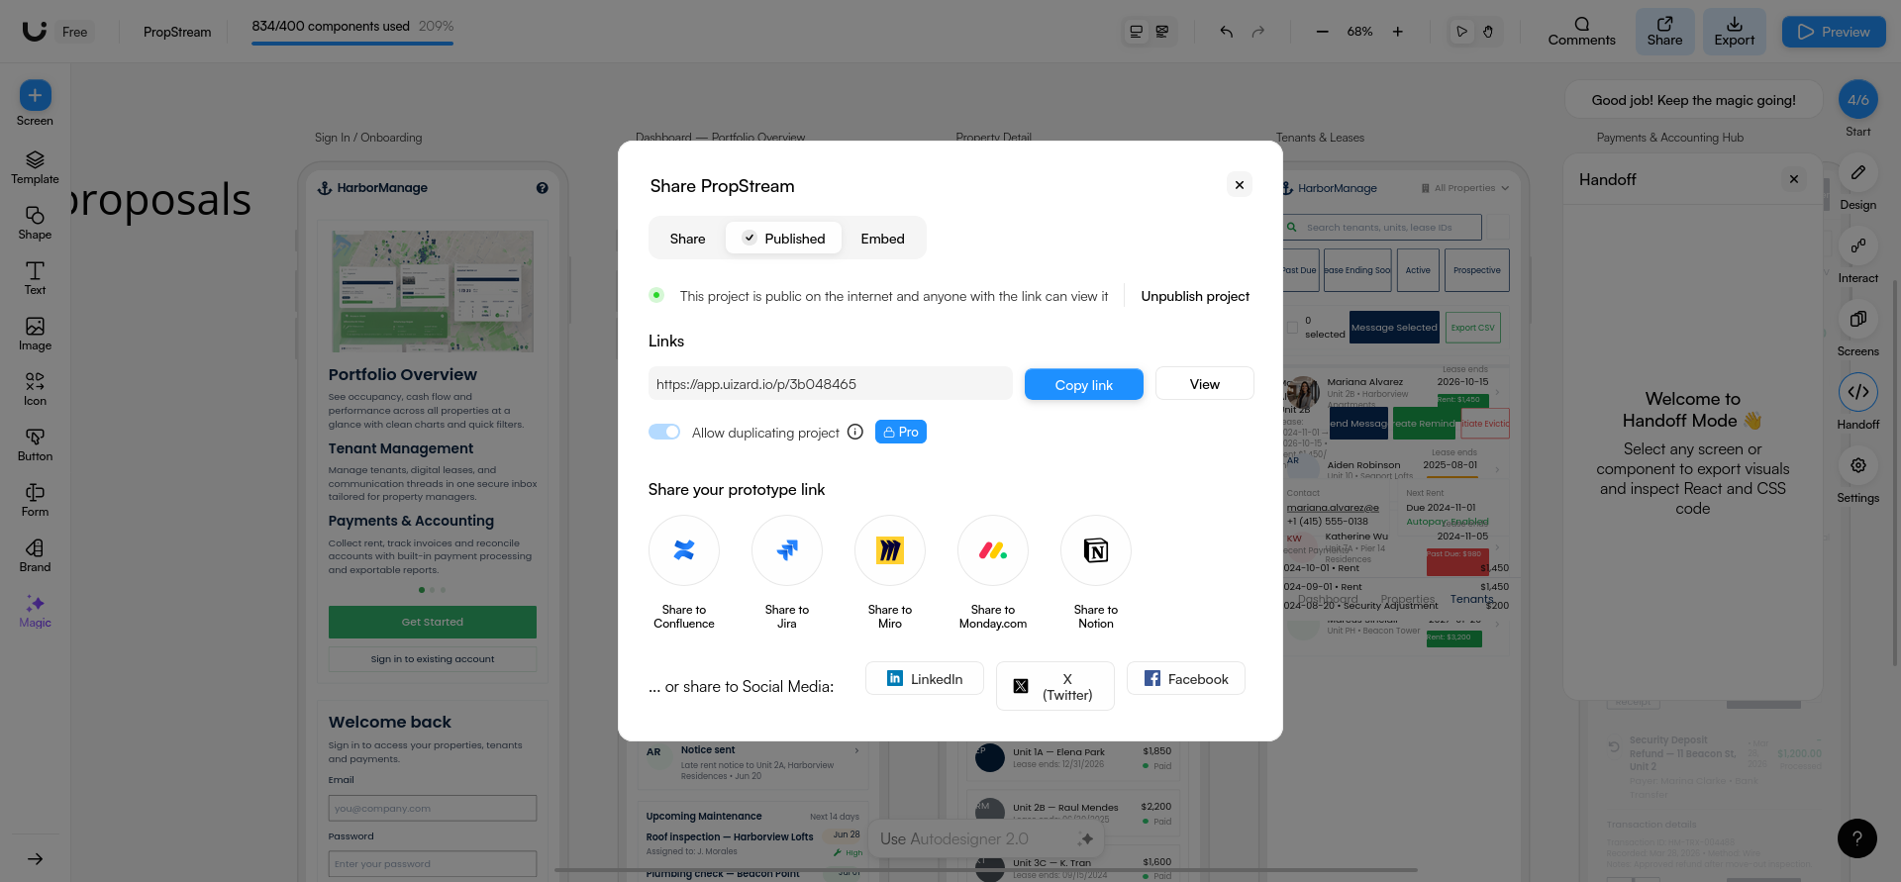This screenshot has height=882, width=1901.
Task: Click the Export toolbar button
Action: point(1734,32)
